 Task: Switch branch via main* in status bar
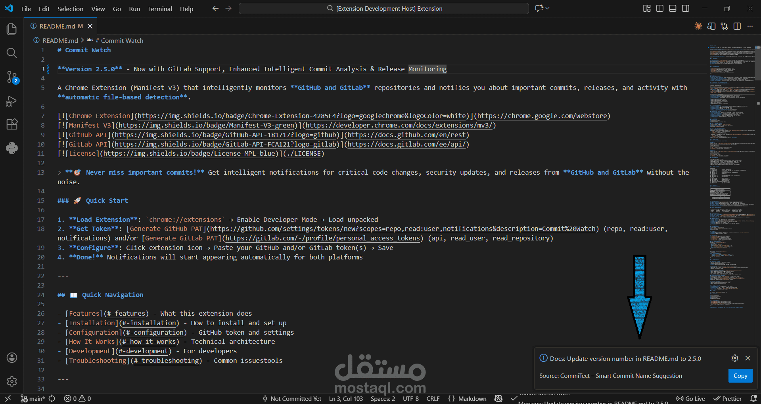coord(33,398)
